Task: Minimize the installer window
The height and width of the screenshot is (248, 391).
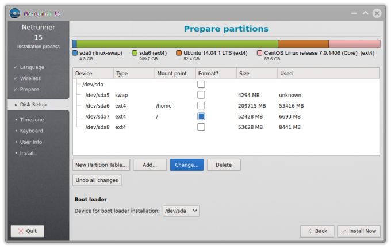Action: (x=354, y=13)
